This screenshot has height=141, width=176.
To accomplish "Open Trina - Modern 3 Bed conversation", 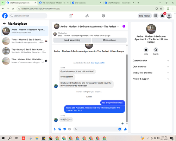I will [x=25, y=61].
